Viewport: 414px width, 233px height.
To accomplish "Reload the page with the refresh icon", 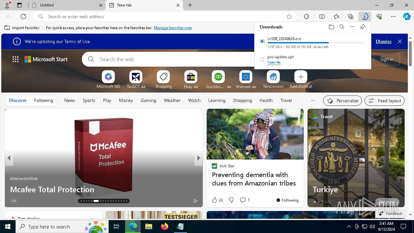I will point(23,17).
